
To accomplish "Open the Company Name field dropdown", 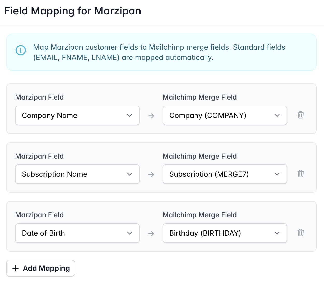I will pyautogui.click(x=77, y=115).
